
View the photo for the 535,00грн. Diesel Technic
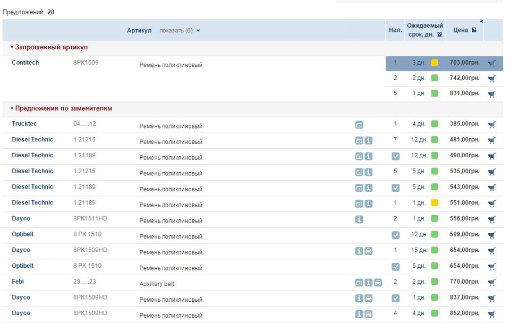(x=359, y=172)
